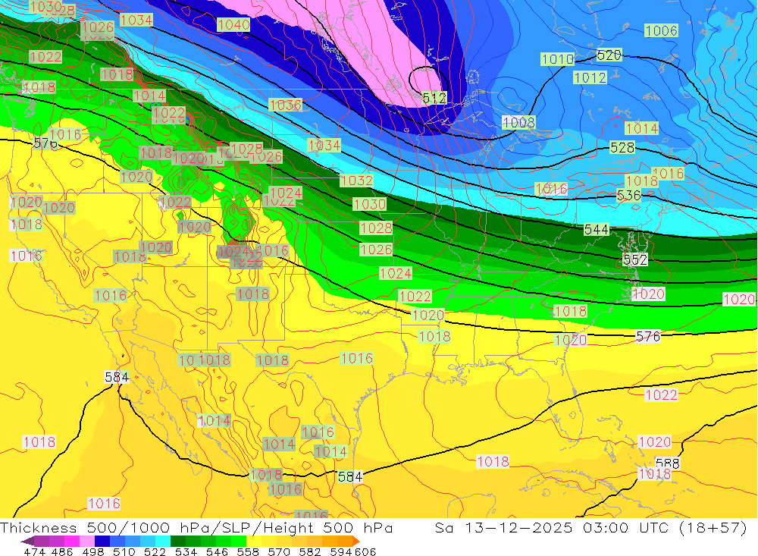This screenshot has width=758, height=556.
Task: Click the legend value '606'
Action: click(x=365, y=551)
